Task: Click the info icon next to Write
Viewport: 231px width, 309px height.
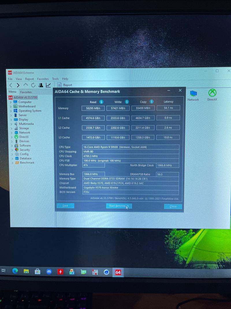Action: (x=127, y=102)
